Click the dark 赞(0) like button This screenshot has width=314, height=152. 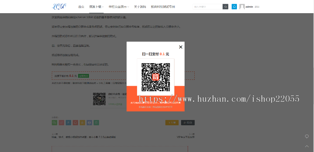[188, 123]
